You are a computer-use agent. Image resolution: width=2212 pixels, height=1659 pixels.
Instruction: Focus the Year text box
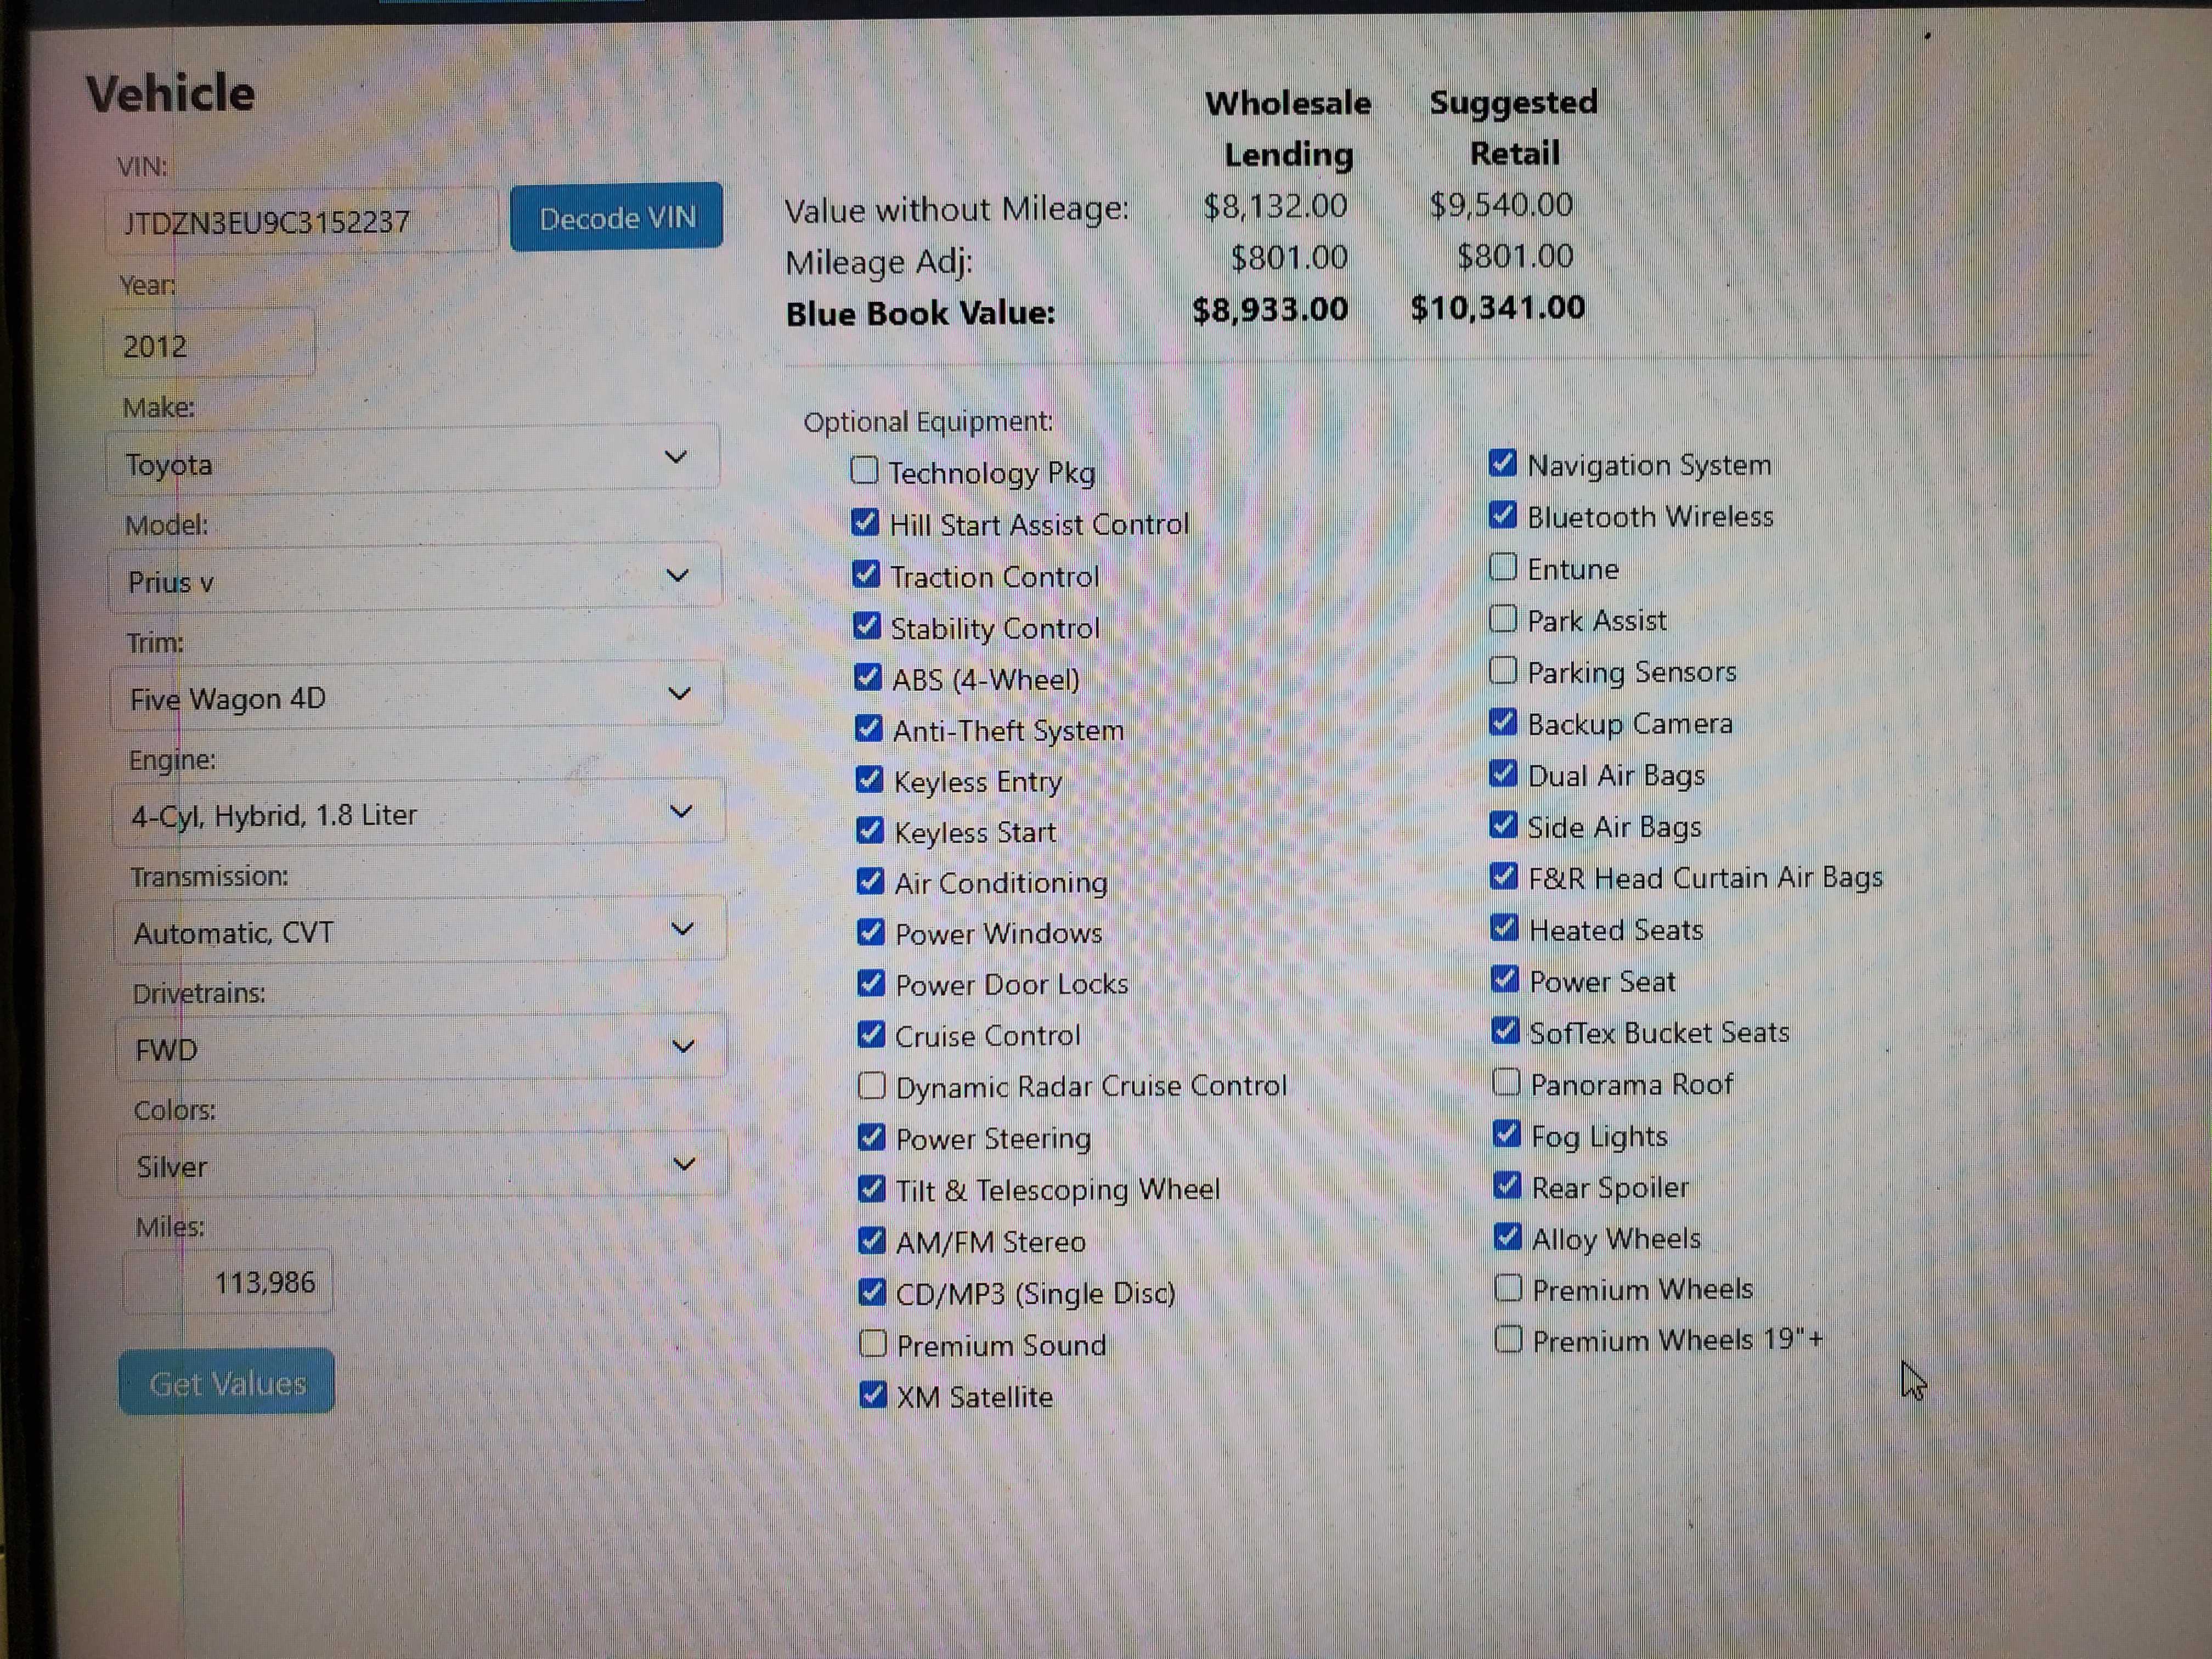[209, 346]
